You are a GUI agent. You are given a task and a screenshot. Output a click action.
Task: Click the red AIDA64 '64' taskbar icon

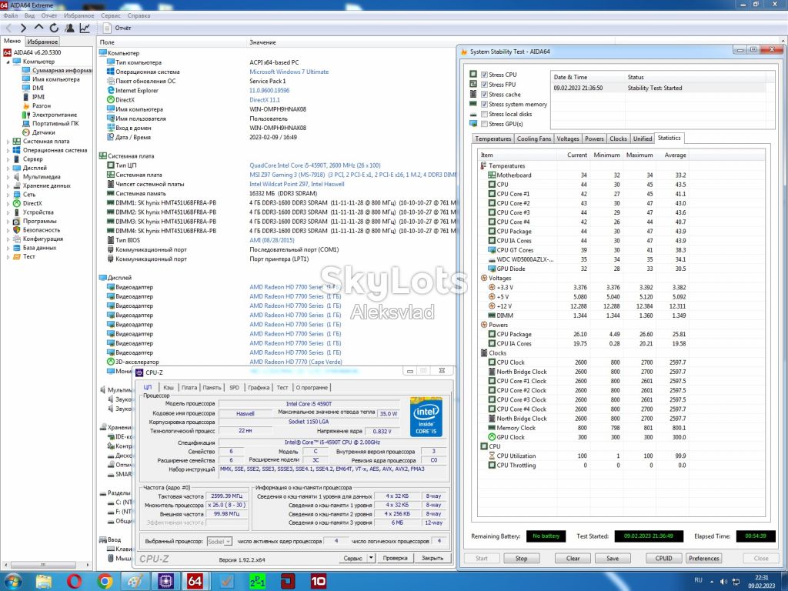[x=195, y=582]
